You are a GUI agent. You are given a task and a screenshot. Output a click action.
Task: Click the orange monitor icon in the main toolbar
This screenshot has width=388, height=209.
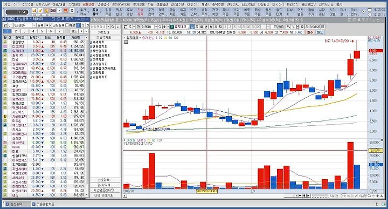pos(66,11)
